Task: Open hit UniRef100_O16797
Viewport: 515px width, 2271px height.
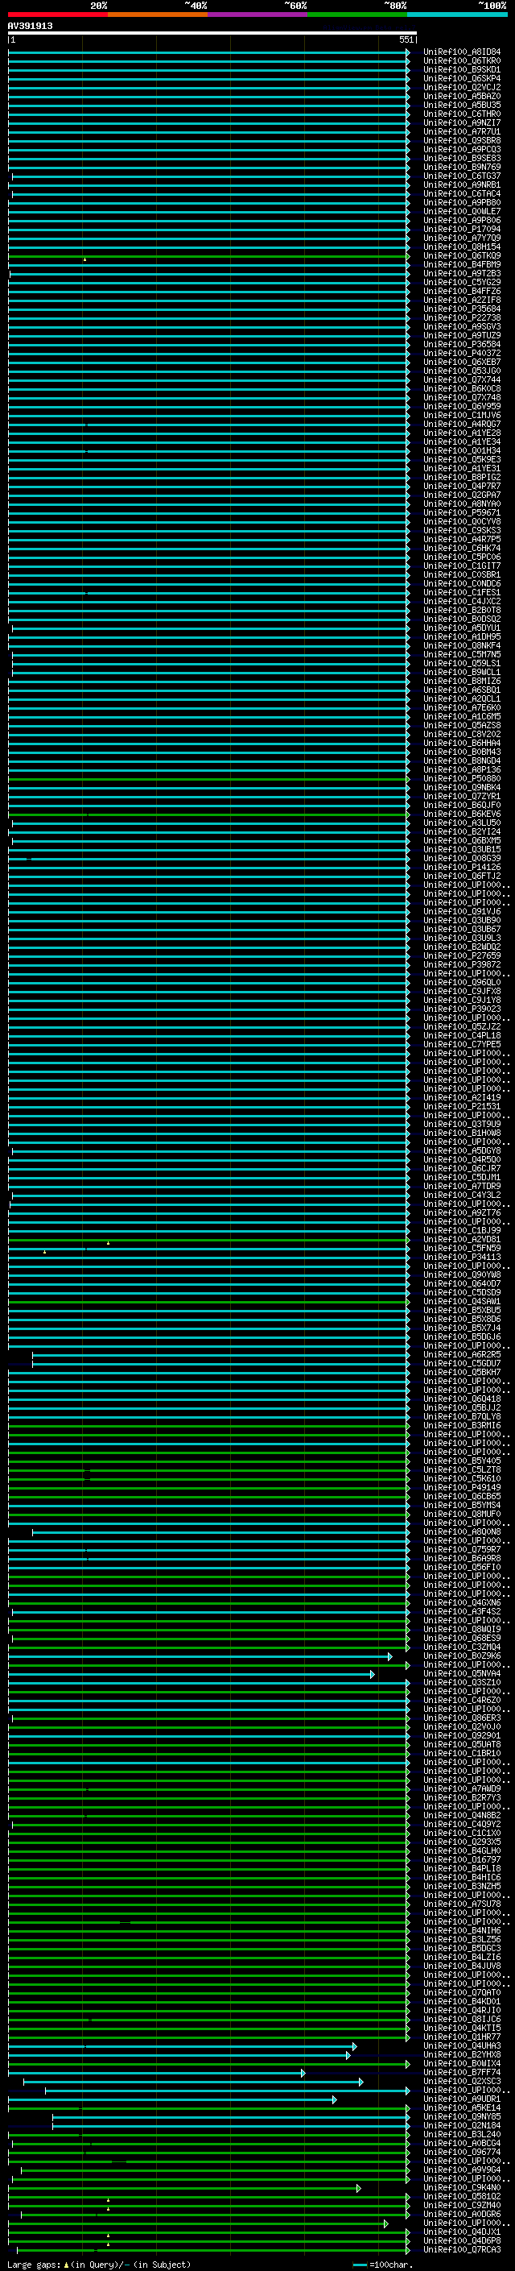Action: pos(461,1859)
